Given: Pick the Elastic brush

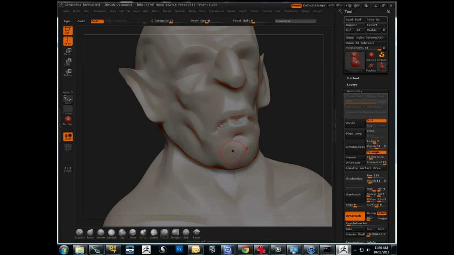Looking at the screenshot, I should [x=154, y=234].
